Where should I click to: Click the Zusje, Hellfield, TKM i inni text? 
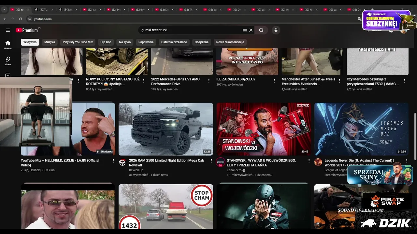coord(38,170)
